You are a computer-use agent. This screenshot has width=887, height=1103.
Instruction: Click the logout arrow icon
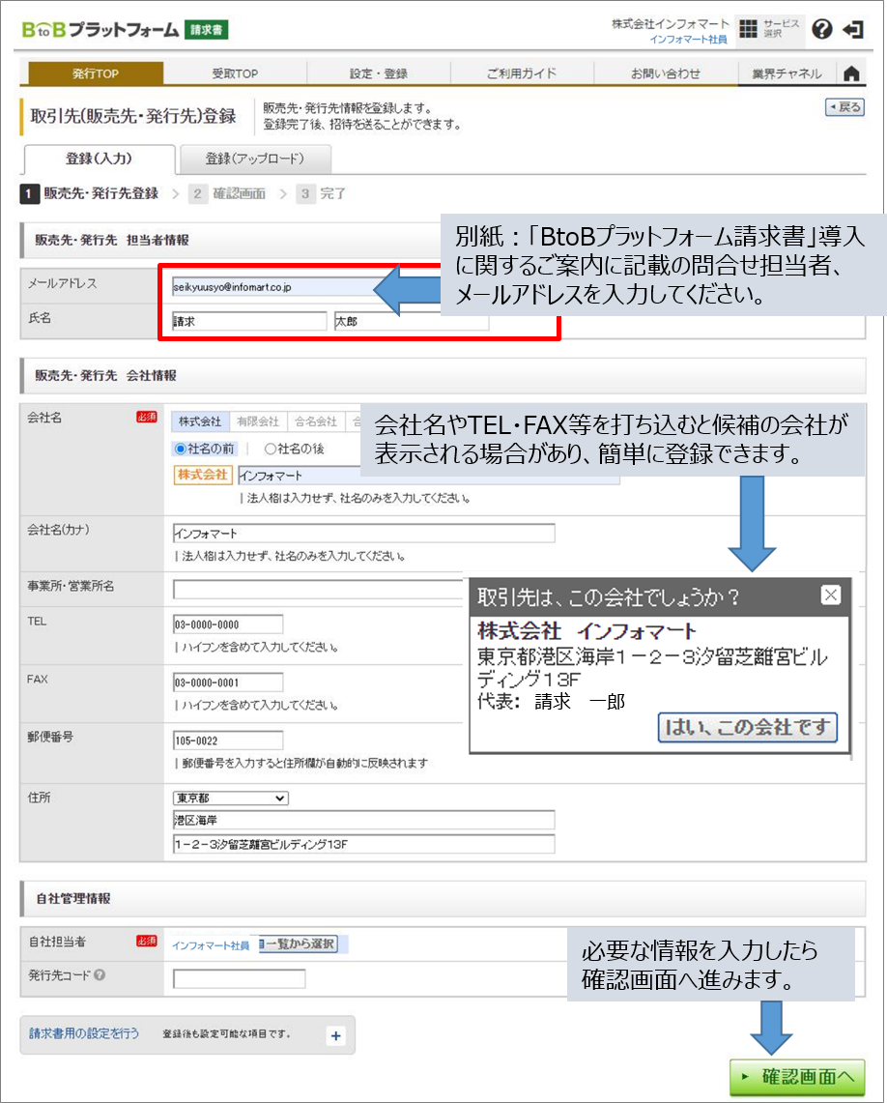click(853, 30)
